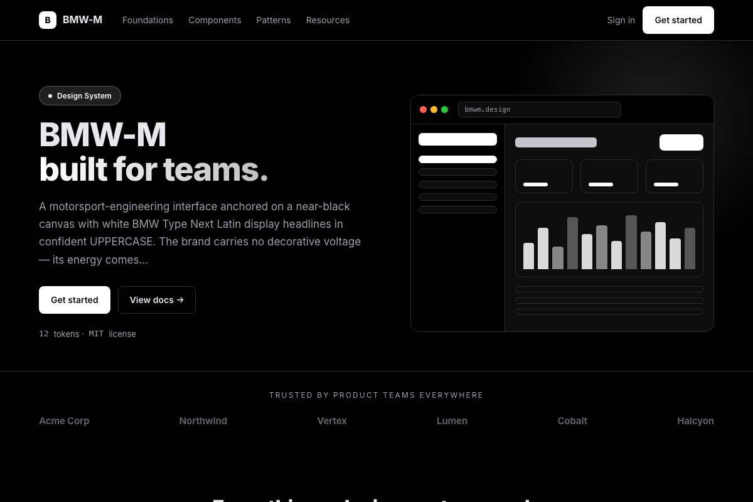Click the Sign in link
This screenshot has width=753, height=502.
pos(621,20)
